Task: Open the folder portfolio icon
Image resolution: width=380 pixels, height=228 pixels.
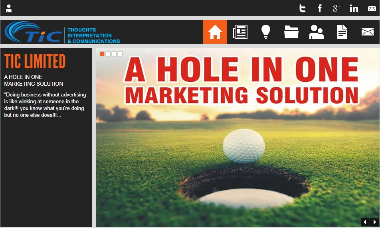Action: [x=291, y=32]
